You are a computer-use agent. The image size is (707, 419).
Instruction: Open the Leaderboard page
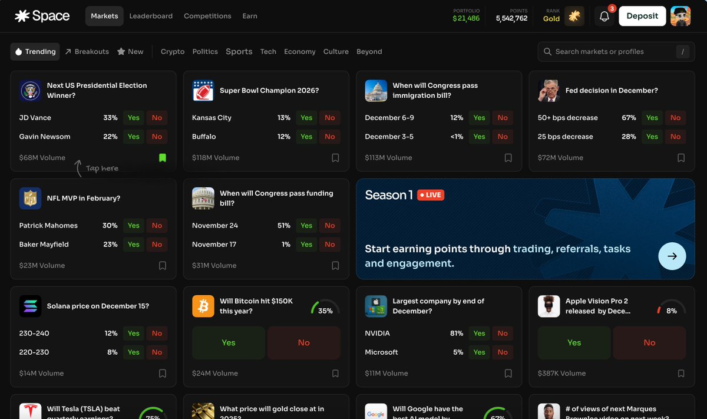pos(151,16)
